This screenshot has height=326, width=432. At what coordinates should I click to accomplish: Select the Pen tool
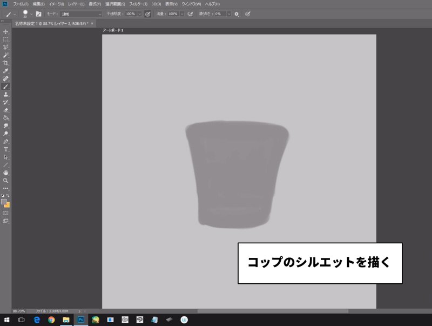[x=6, y=141]
